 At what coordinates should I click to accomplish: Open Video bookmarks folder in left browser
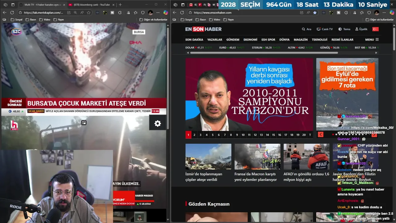(45, 20)
